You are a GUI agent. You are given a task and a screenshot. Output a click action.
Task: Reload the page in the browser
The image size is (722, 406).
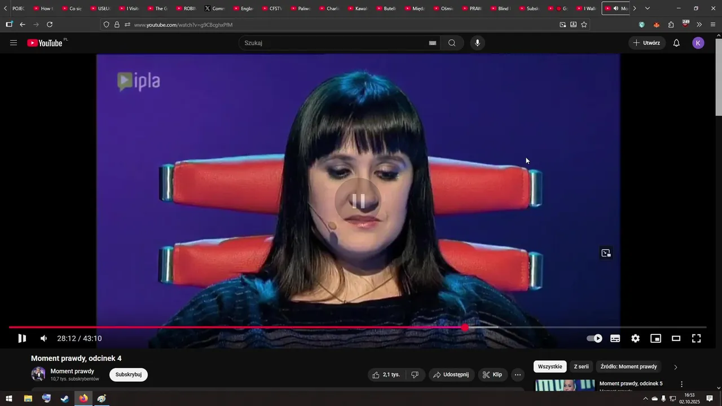50,24
